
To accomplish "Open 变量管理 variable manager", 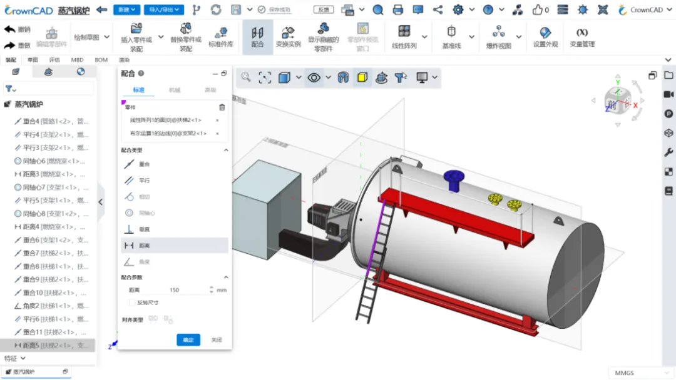I will (x=582, y=37).
